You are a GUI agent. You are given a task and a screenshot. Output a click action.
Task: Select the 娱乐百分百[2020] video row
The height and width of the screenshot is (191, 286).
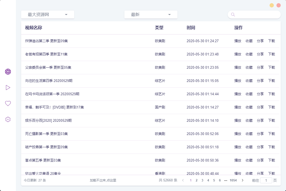[48, 120]
